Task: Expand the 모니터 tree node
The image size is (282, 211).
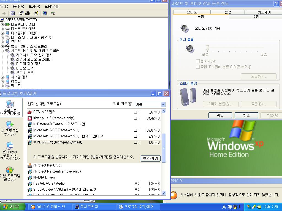Action: pyautogui.click(x=2, y=42)
